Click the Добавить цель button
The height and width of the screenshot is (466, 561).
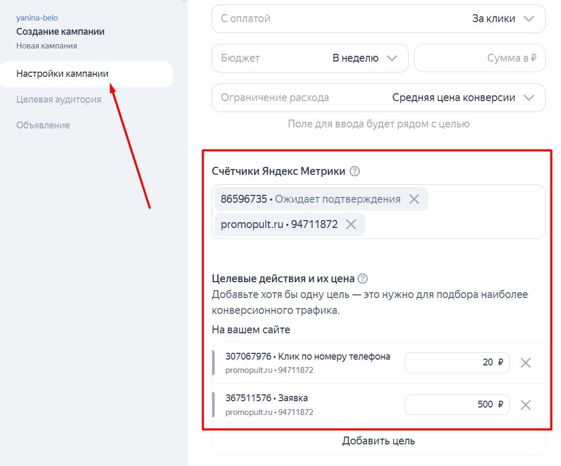pyautogui.click(x=378, y=441)
